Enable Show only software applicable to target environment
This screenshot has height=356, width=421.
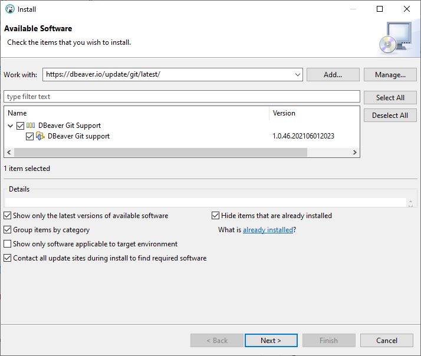click(8, 244)
